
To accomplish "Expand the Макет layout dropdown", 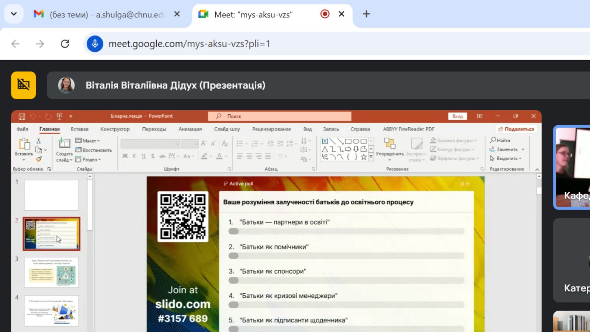I will pyautogui.click(x=88, y=141).
